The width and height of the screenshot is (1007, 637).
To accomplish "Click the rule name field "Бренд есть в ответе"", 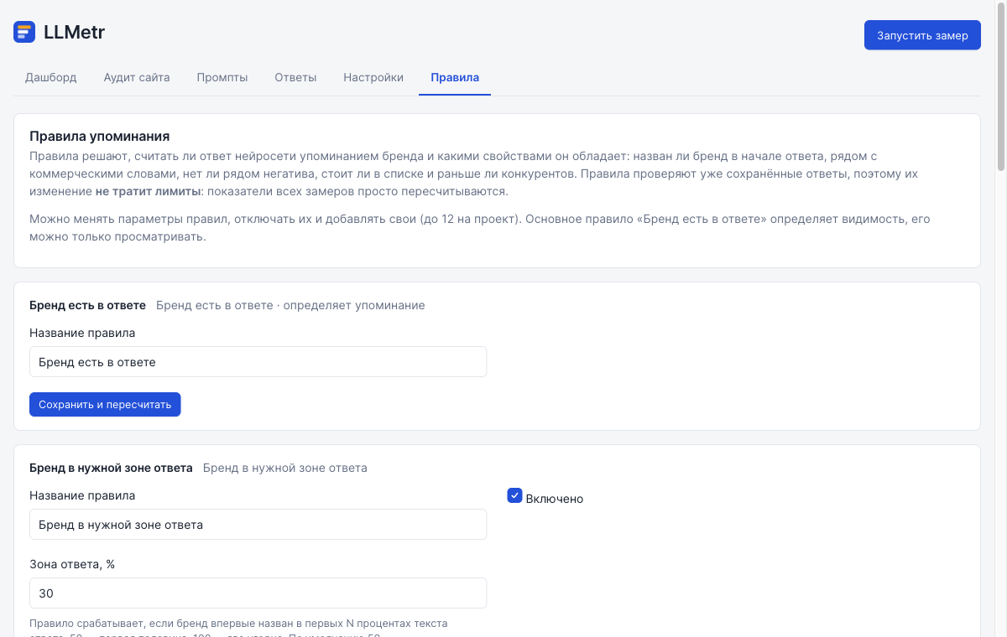I will coord(258,362).
